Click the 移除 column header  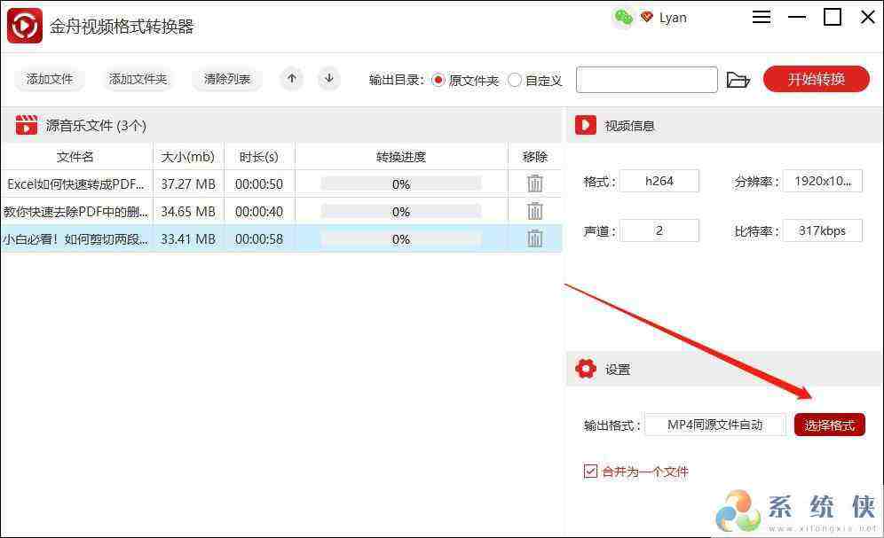click(535, 157)
